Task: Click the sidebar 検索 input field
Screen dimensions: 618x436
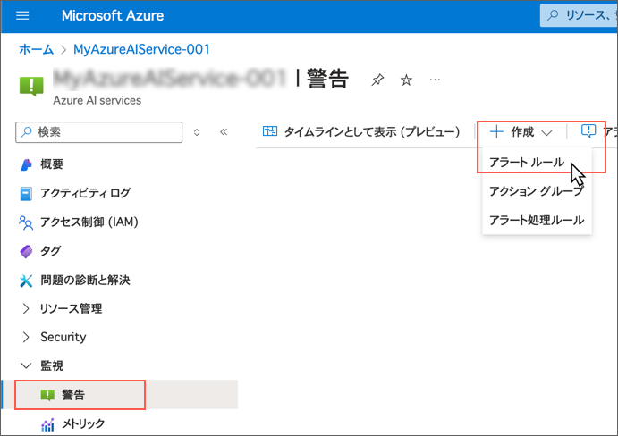Action: click(x=99, y=132)
